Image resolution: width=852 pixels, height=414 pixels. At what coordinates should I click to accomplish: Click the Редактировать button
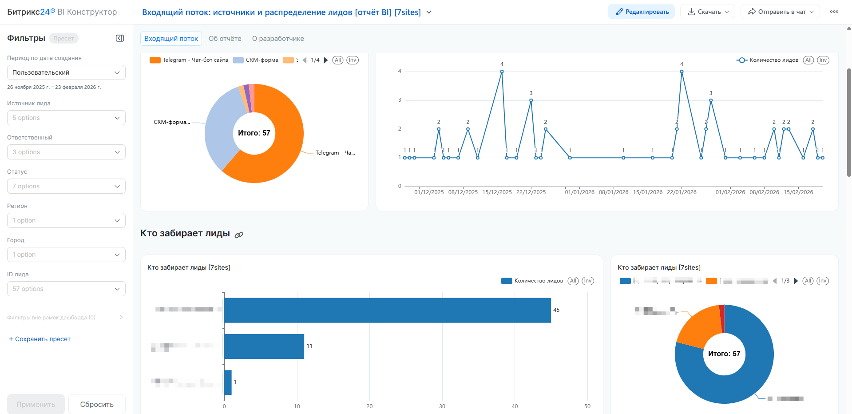(x=641, y=12)
